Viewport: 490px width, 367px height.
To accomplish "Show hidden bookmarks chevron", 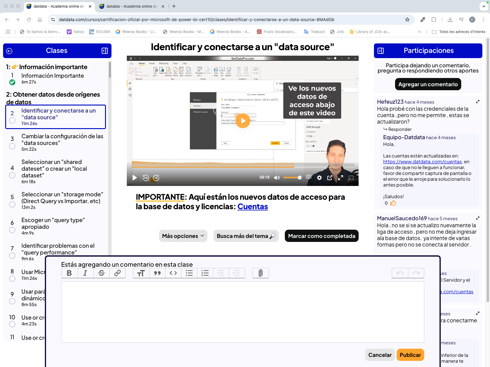I will point(420,32).
